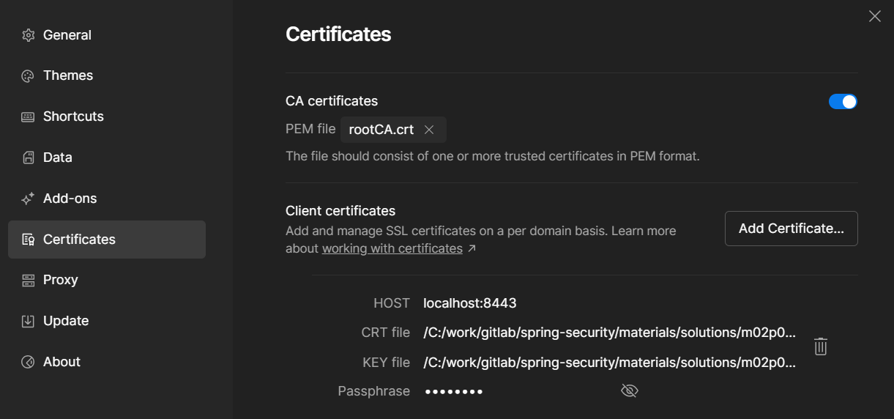The image size is (894, 419).
Task: Click the CRT file path field
Action: tap(608, 333)
